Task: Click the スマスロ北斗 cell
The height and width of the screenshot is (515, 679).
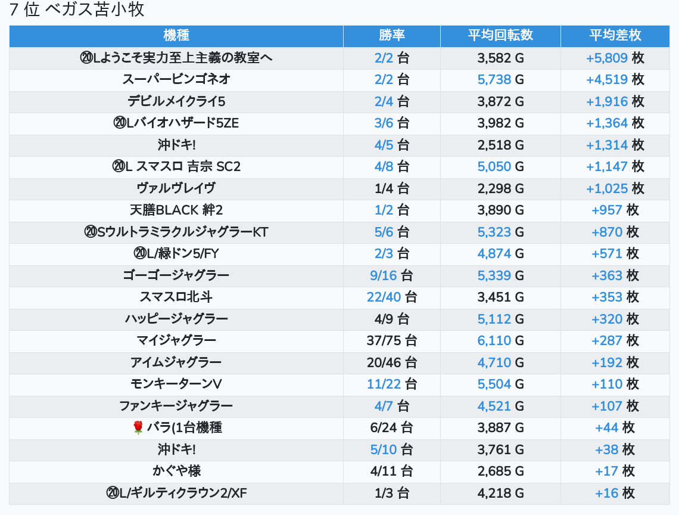Action: 176,297
